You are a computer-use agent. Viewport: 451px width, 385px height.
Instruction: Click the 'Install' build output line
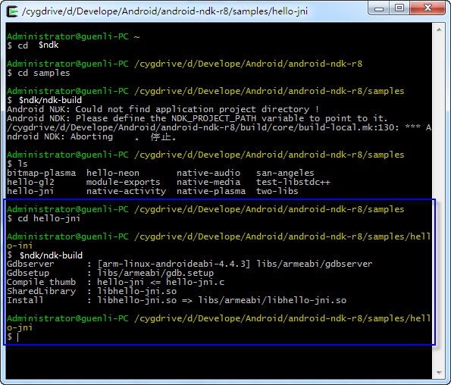(x=177, y=300)
